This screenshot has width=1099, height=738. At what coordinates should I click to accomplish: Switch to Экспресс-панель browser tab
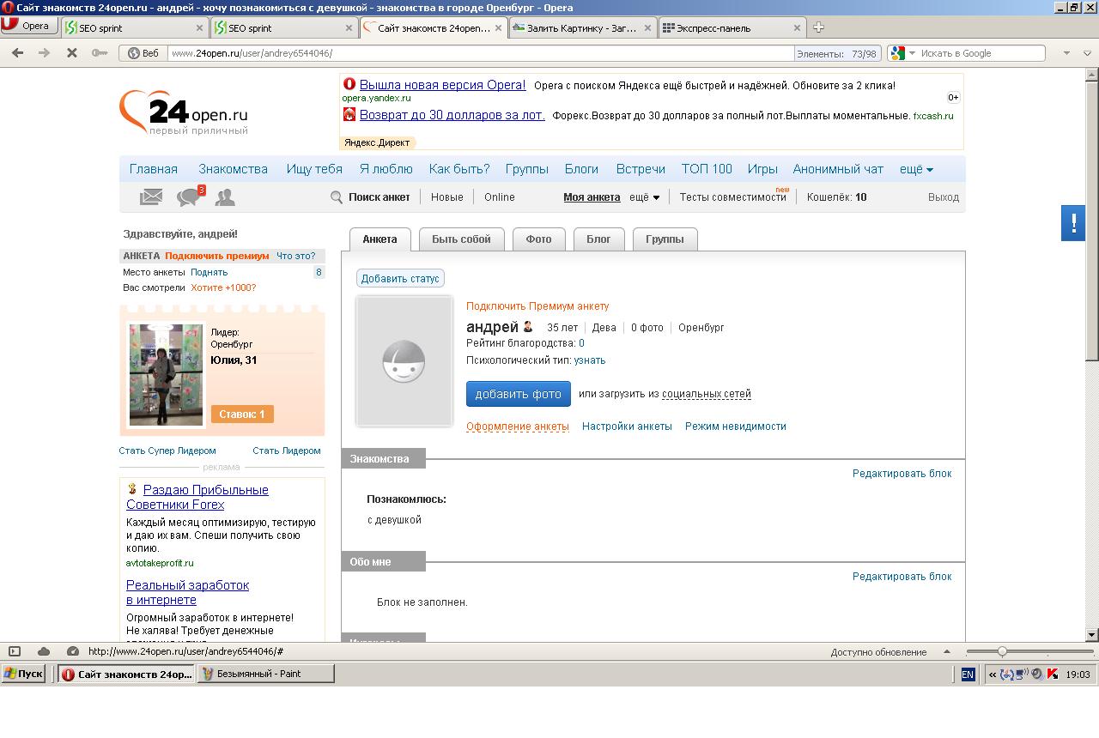(732, 27)
